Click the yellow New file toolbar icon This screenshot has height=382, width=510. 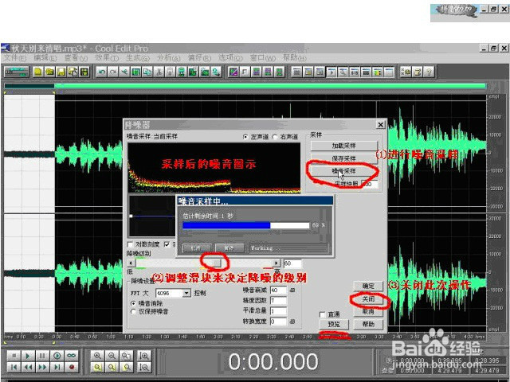pos(38,72)
